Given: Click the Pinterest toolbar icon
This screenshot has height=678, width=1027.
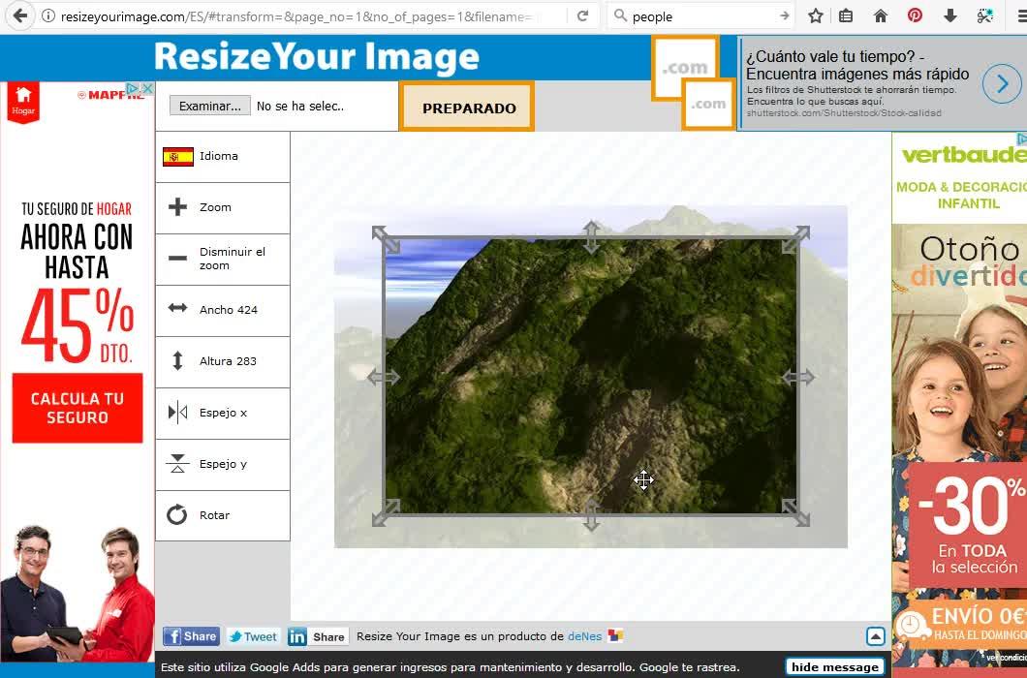Looking at the screenshot, I should coord(915,15).
